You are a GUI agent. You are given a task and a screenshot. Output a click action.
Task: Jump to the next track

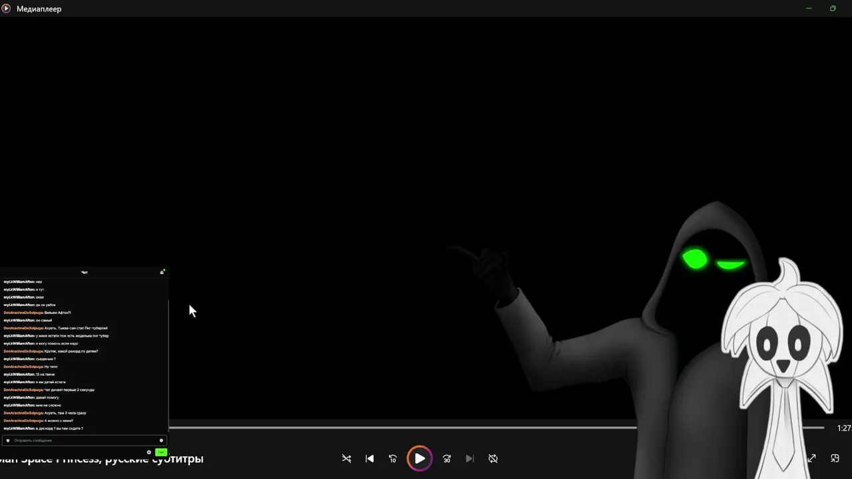click(469, 458)
